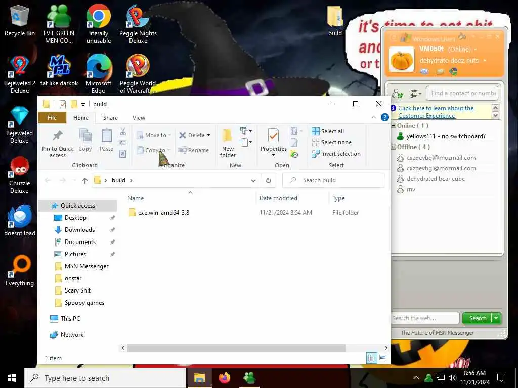The image size is (518, 388).
Task: Click the Messenger icon in the taskbar
Action: coord(249,378)
